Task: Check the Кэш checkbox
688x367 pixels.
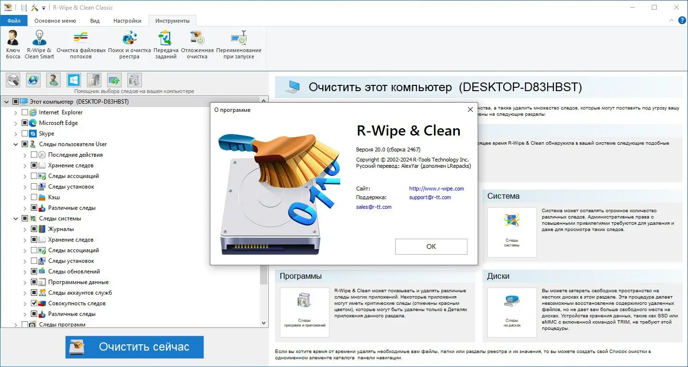Action: [x=34, y=197]
